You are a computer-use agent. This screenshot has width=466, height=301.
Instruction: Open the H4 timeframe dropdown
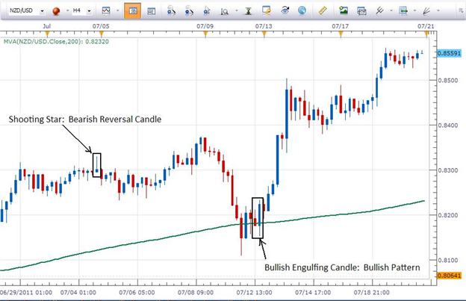pyautogui.click(x=89, y=11)
